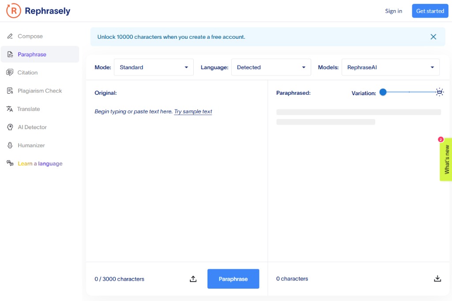
Task: Expand the Models dropdown showing RephraseAI
Action: pos(391,67)
